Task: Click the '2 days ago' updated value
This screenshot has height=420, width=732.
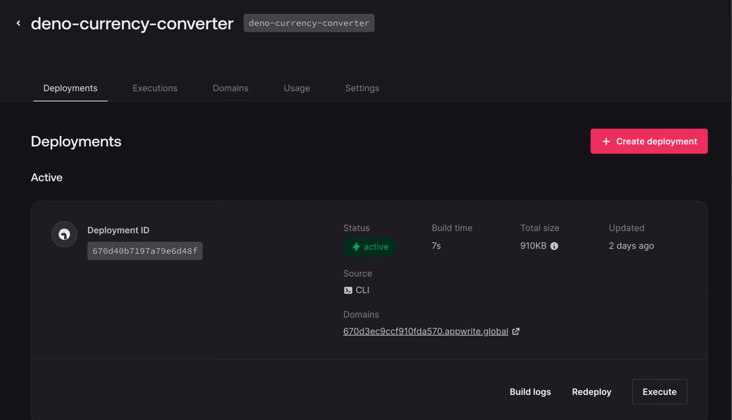Action: tap(631, 246)
